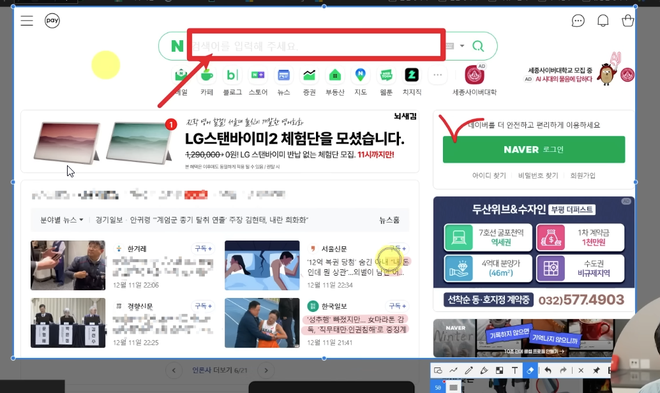The height and width of the screenshot is (393, 660).
Task: Go to next publisher page arrow
Action: (x=266, y=370)
